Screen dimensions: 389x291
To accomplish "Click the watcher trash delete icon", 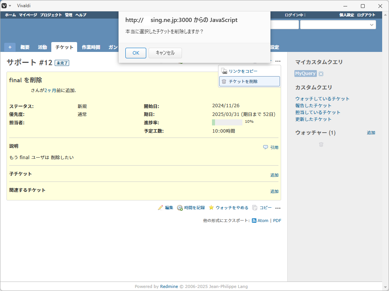I will [x=321, y=144].
